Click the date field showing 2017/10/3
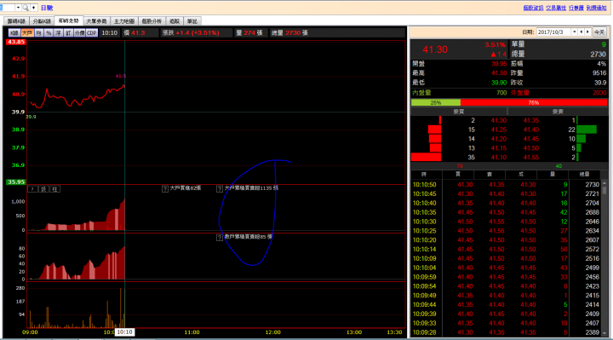This screenshot has height=340, width=613. pyautogui.click(x=554, y=32)
